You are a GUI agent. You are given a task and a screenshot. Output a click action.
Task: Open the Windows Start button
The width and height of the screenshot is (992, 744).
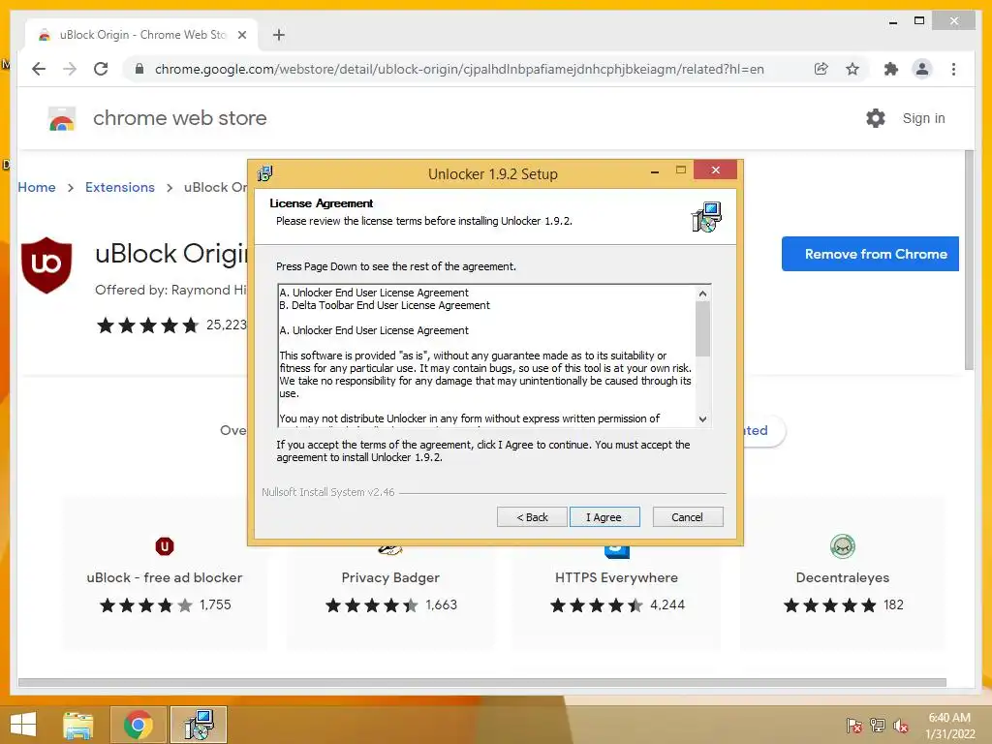[23, 725]
